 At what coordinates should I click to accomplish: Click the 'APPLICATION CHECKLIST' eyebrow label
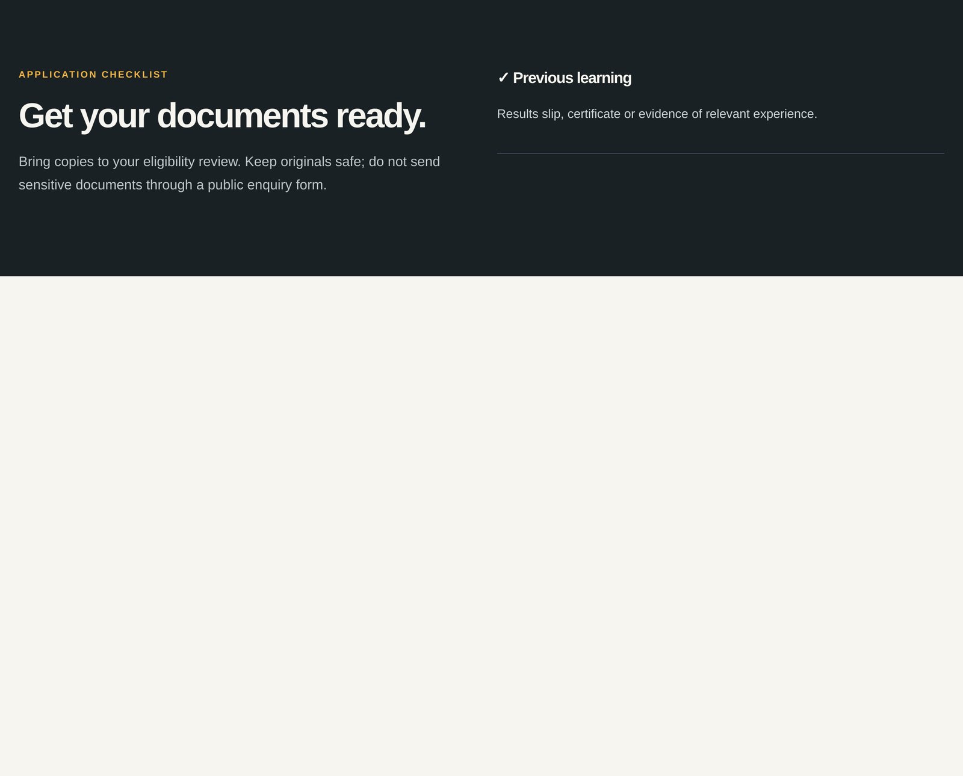point(93,75)
